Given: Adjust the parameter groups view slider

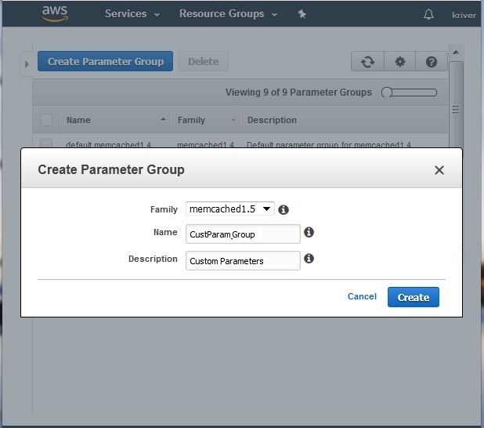Looking at the screenshot, I should click(x=409, y=92).
